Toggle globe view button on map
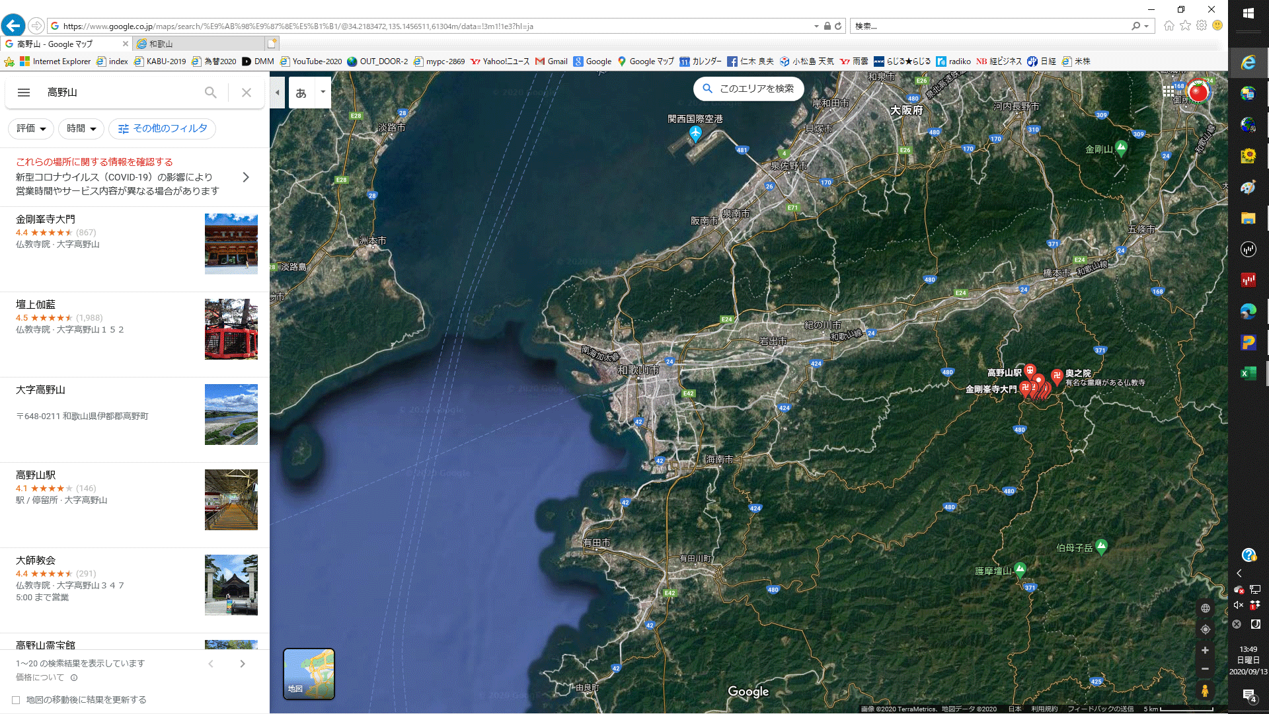 [x=1206, y=608]
